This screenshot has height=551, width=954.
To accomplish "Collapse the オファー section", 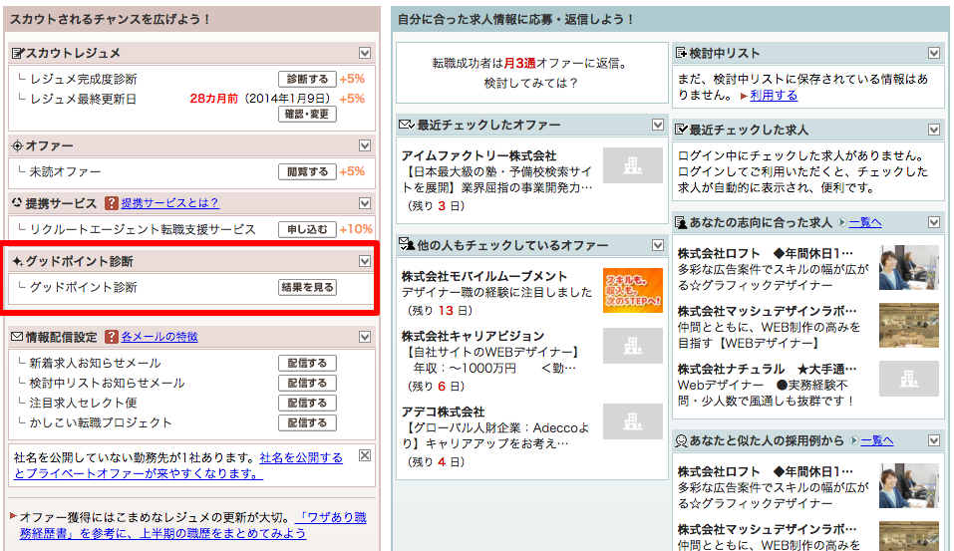I will pyautogui.click(x=365, y=145).
